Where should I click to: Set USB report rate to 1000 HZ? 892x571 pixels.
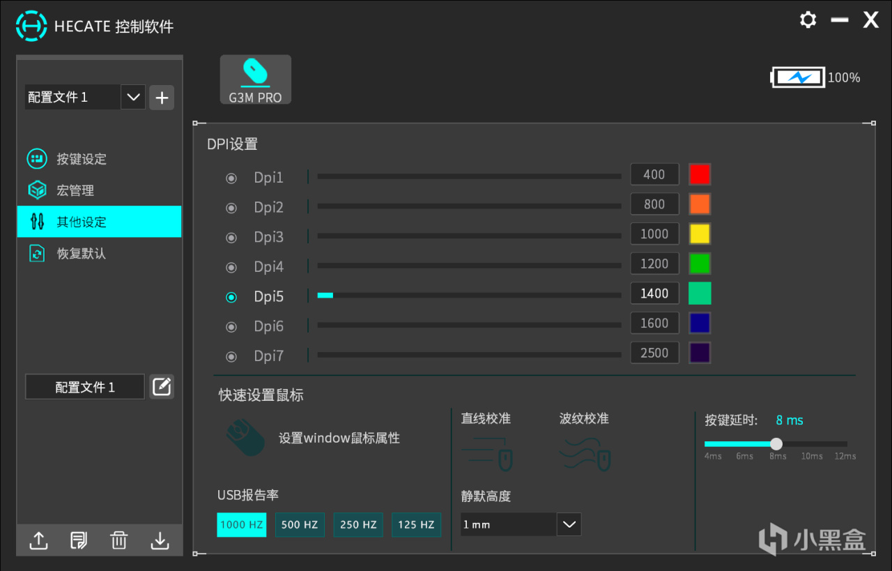(x=242, y=524)
